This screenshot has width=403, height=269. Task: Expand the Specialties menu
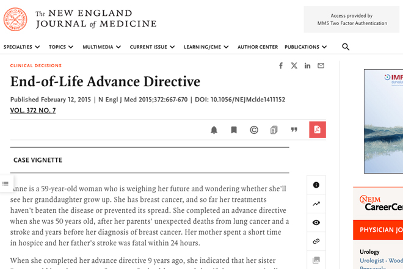point(21,47)
